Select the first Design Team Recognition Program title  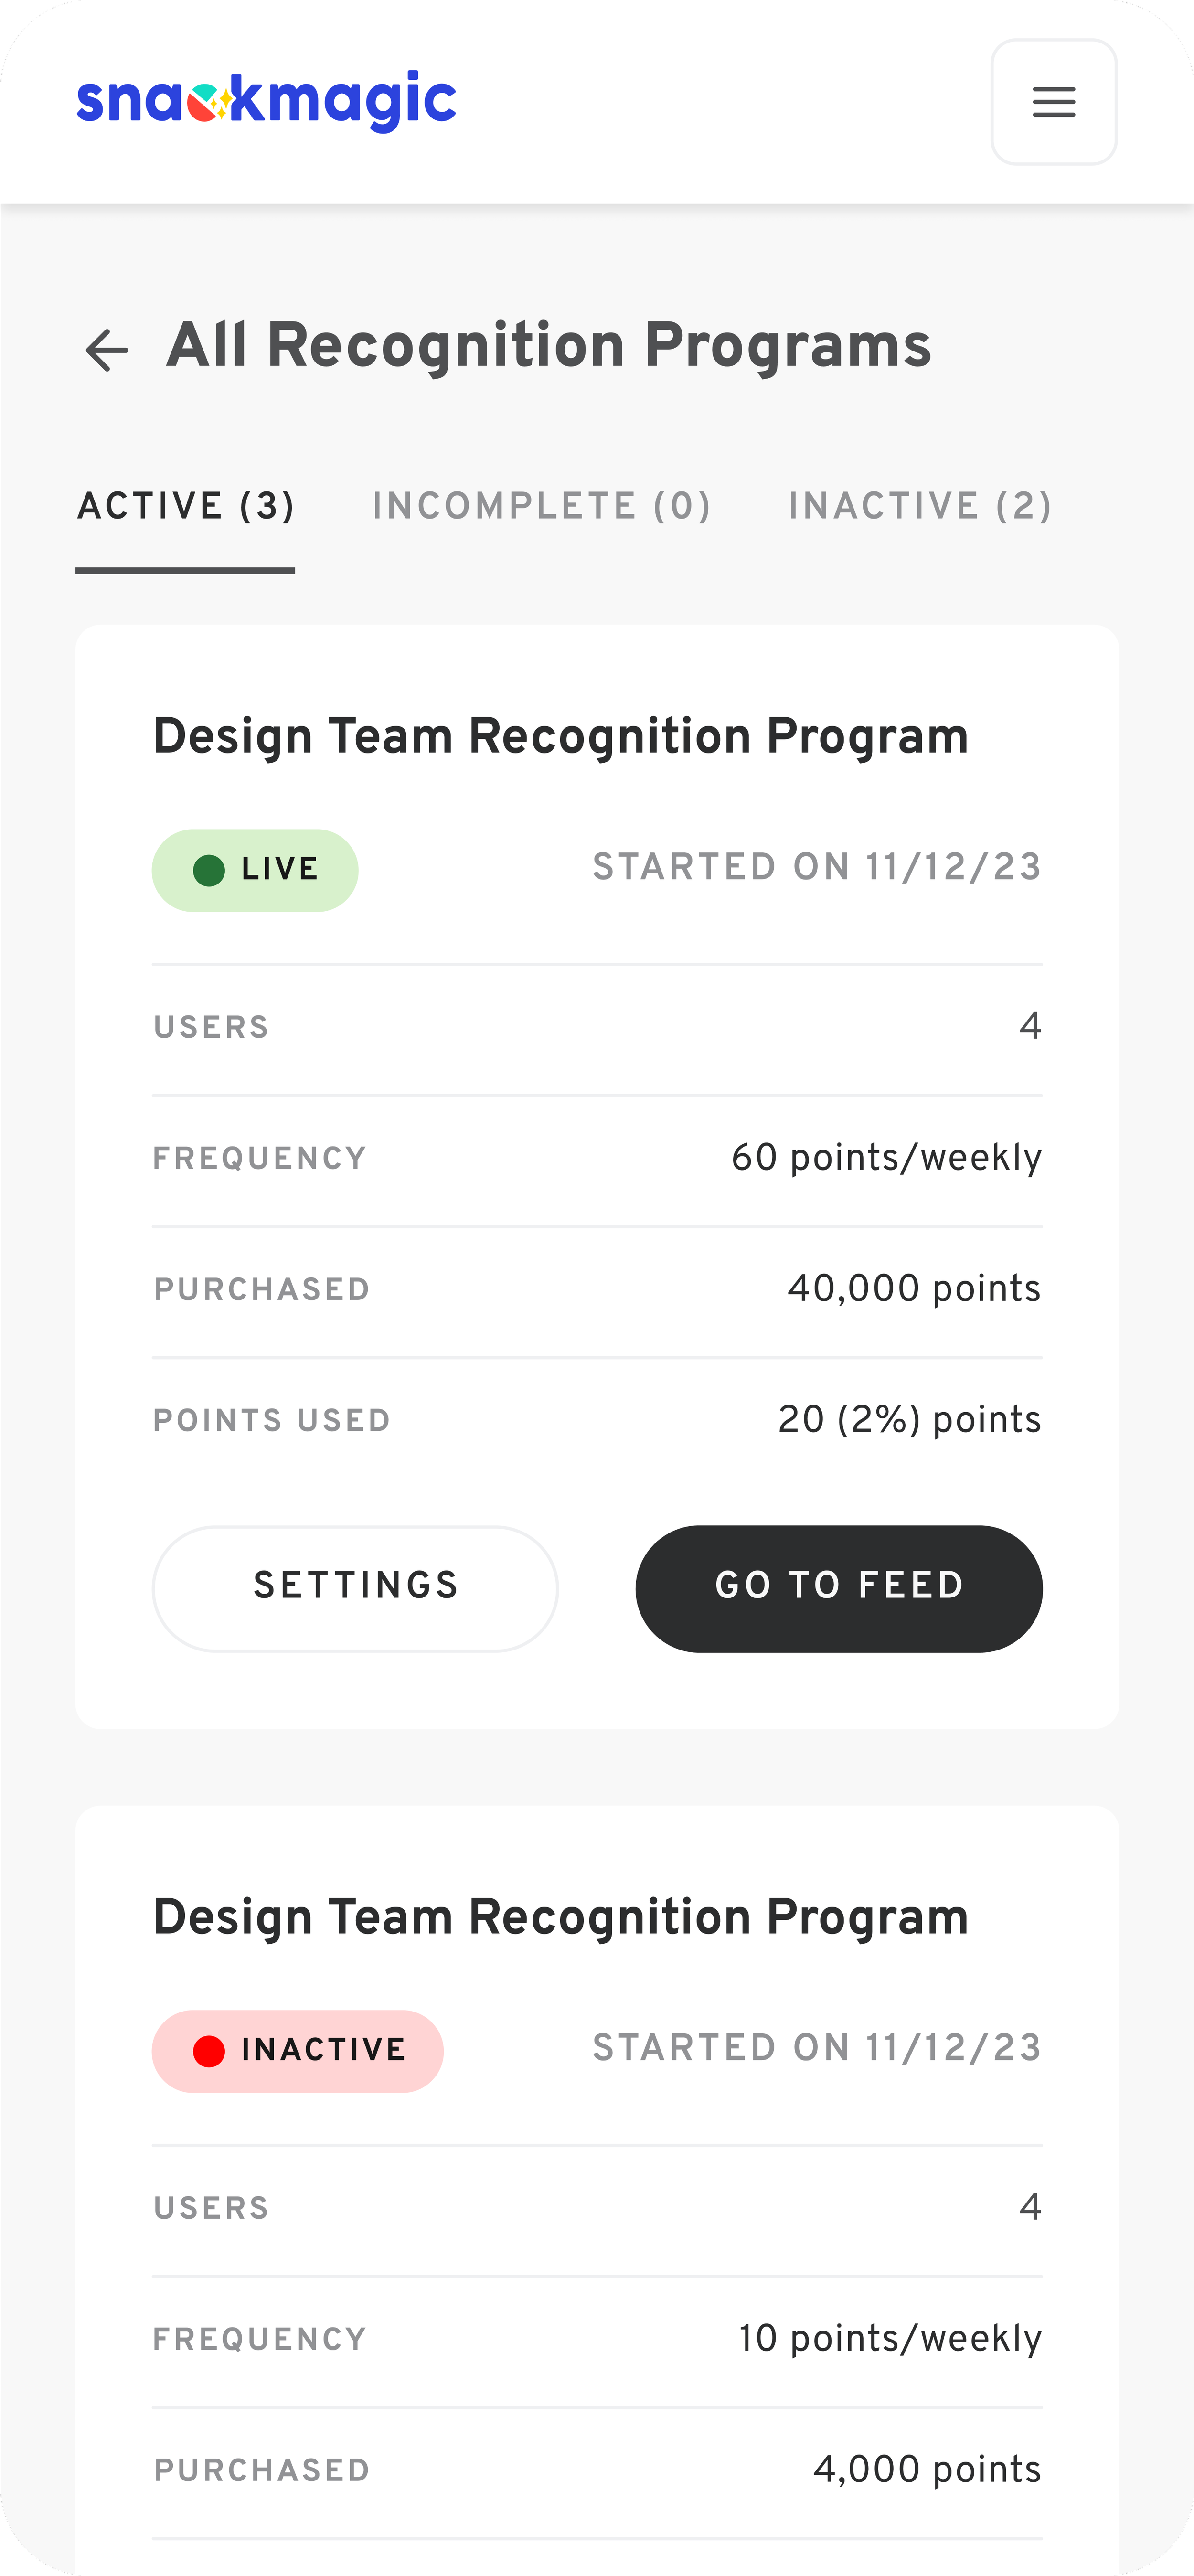[560, 737]
